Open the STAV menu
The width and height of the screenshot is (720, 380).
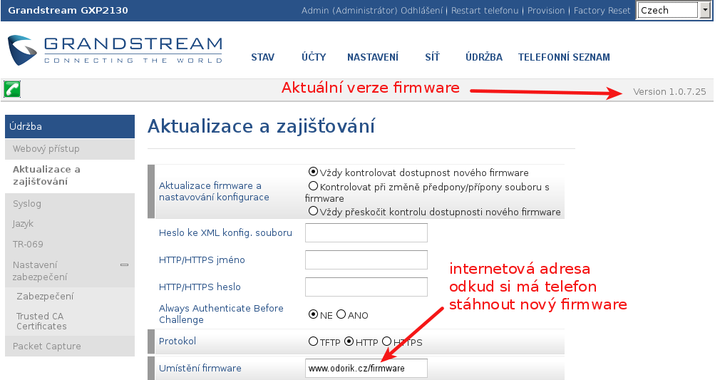click(x=262, y=58)
